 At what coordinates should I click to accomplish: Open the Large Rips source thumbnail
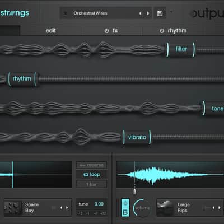pyautogui.click(x=165, y=208)
